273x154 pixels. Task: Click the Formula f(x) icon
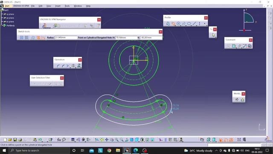pos(59,140)
